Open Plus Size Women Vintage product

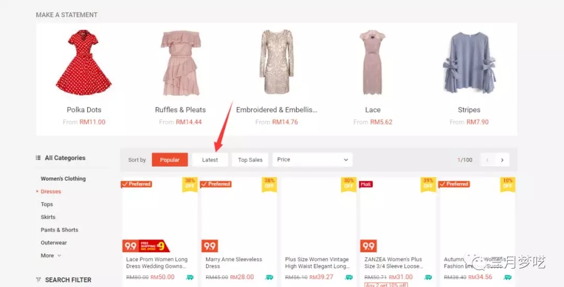(317, 263)
